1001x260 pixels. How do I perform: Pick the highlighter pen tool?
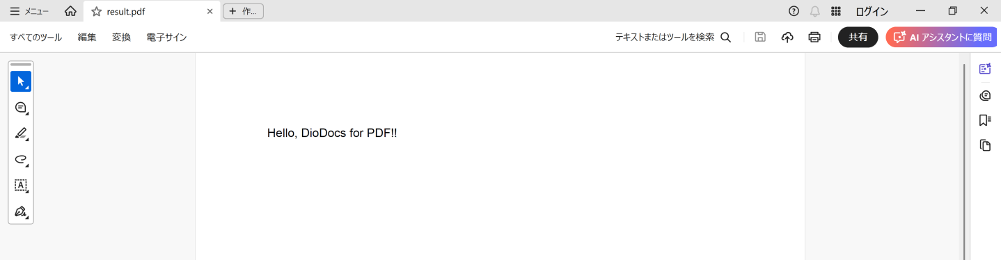tap(21, 133)
